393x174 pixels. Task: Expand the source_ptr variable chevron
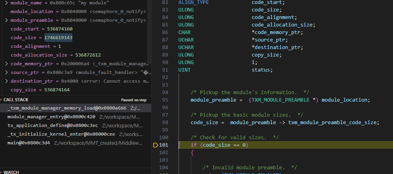tap(6, 72)
